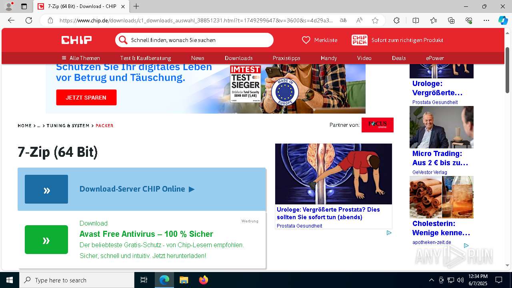
Task: Open sidebar 'Urologe: Vergrößerte...' ad
Action: (438, 88)
